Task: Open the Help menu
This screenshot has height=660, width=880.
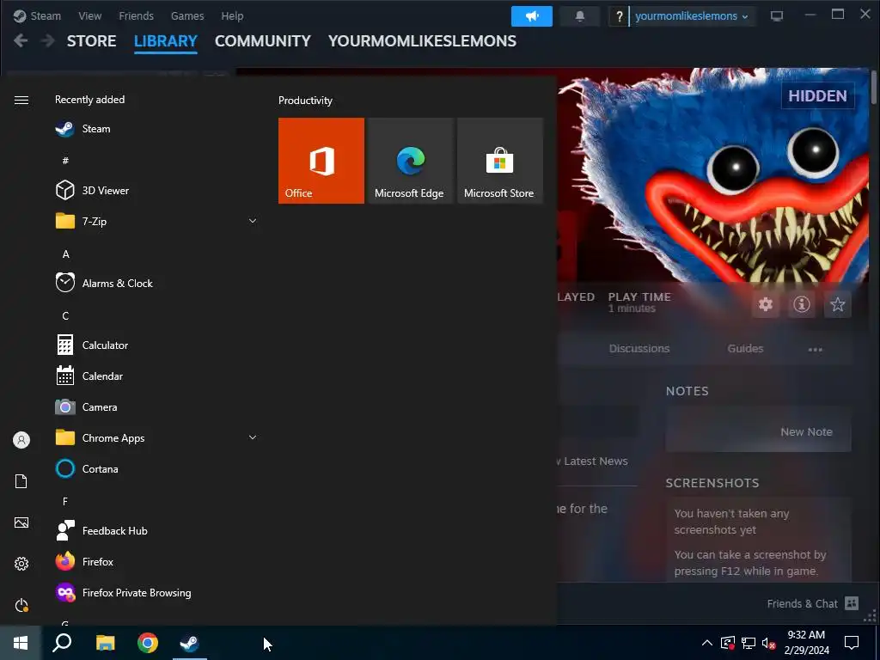Action: [232, 15]
